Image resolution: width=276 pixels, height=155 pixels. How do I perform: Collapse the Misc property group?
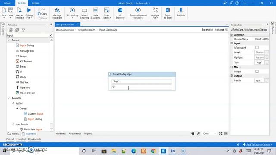(x=232, y=67)
